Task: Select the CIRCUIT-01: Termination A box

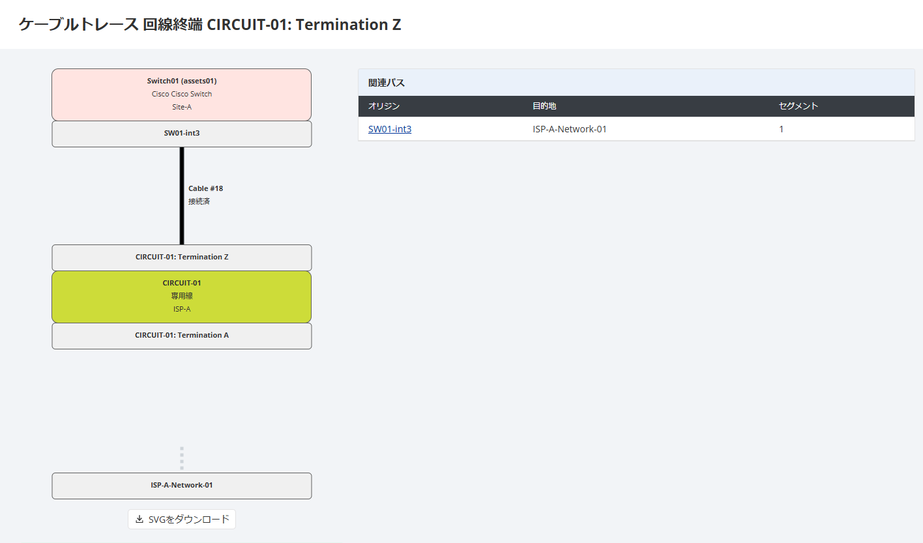Action: point(182,336)
